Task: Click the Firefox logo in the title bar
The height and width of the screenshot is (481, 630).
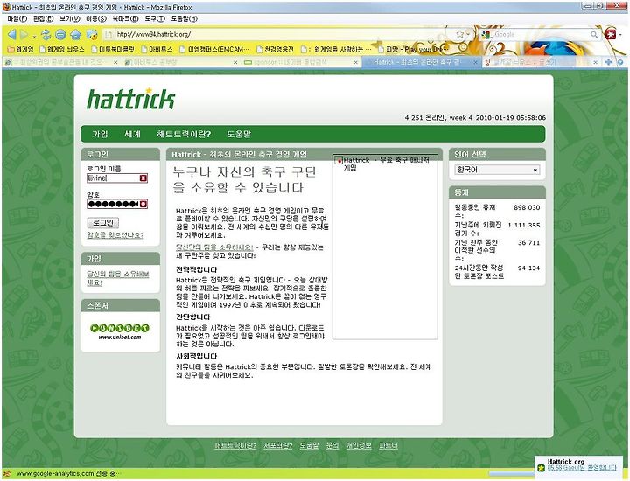Action: (6, 7)
